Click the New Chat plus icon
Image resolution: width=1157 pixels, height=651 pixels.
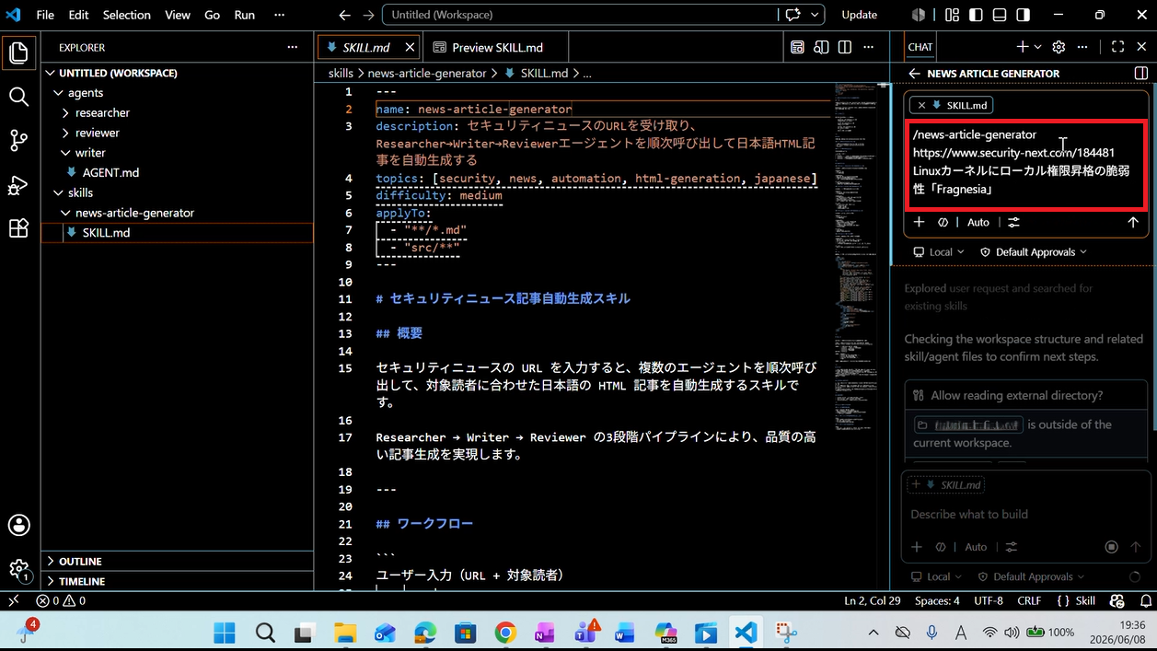pyautogui.click(x=1022, y=47)
